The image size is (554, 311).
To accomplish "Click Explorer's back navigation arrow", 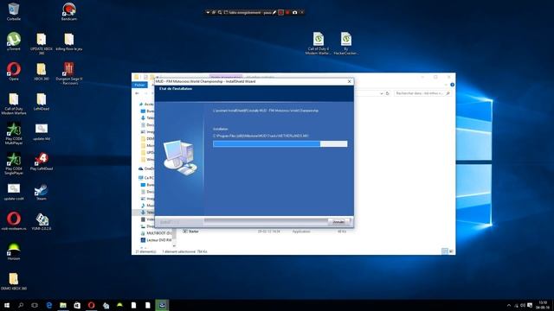I will (x=137, y=93).
